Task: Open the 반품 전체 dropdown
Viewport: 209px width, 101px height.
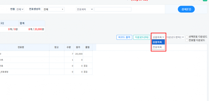Action: click(x=20, y=9)
